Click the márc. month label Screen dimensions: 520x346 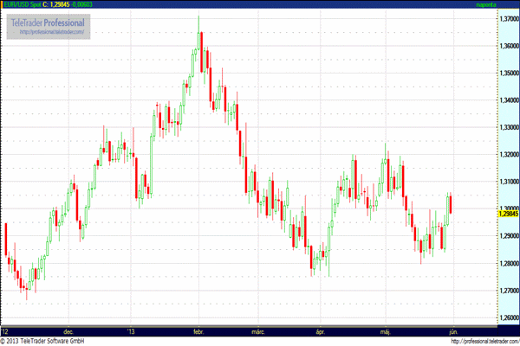click(258, 330)
